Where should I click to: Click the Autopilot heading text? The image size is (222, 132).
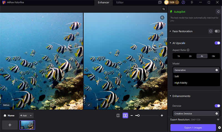tap(179, 12)
